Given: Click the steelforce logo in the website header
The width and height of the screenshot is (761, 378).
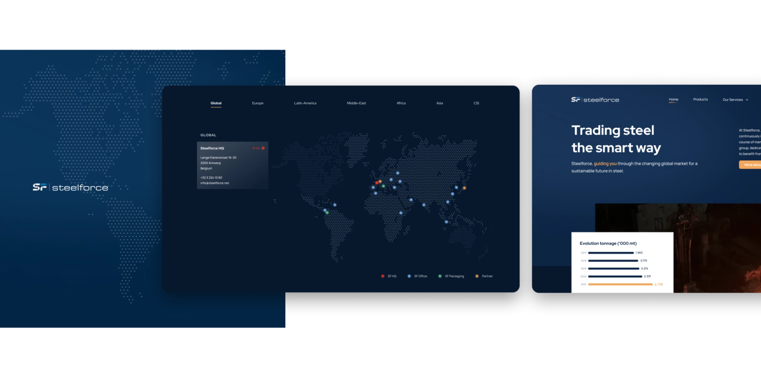Looking at the screenshot, I should pyautogui.click(x=595, y=100).
